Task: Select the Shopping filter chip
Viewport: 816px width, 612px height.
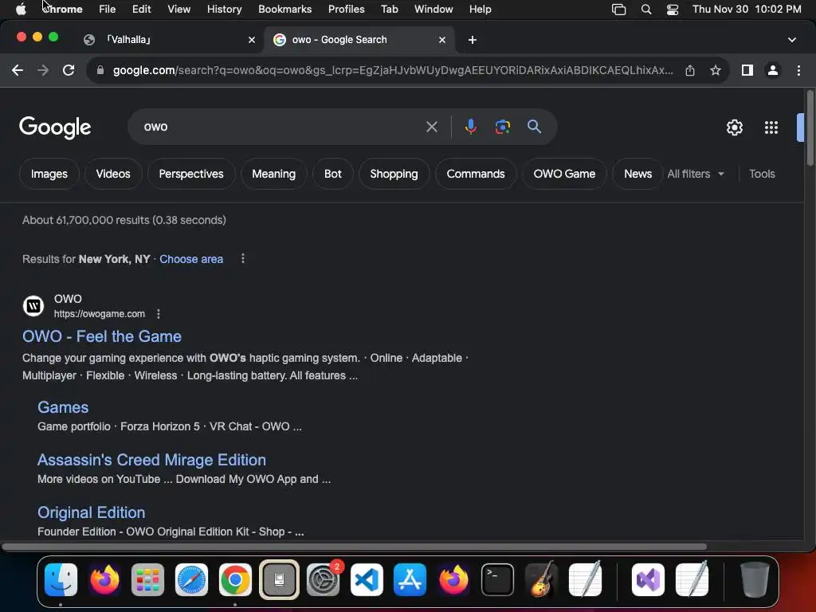Action: 394,174
